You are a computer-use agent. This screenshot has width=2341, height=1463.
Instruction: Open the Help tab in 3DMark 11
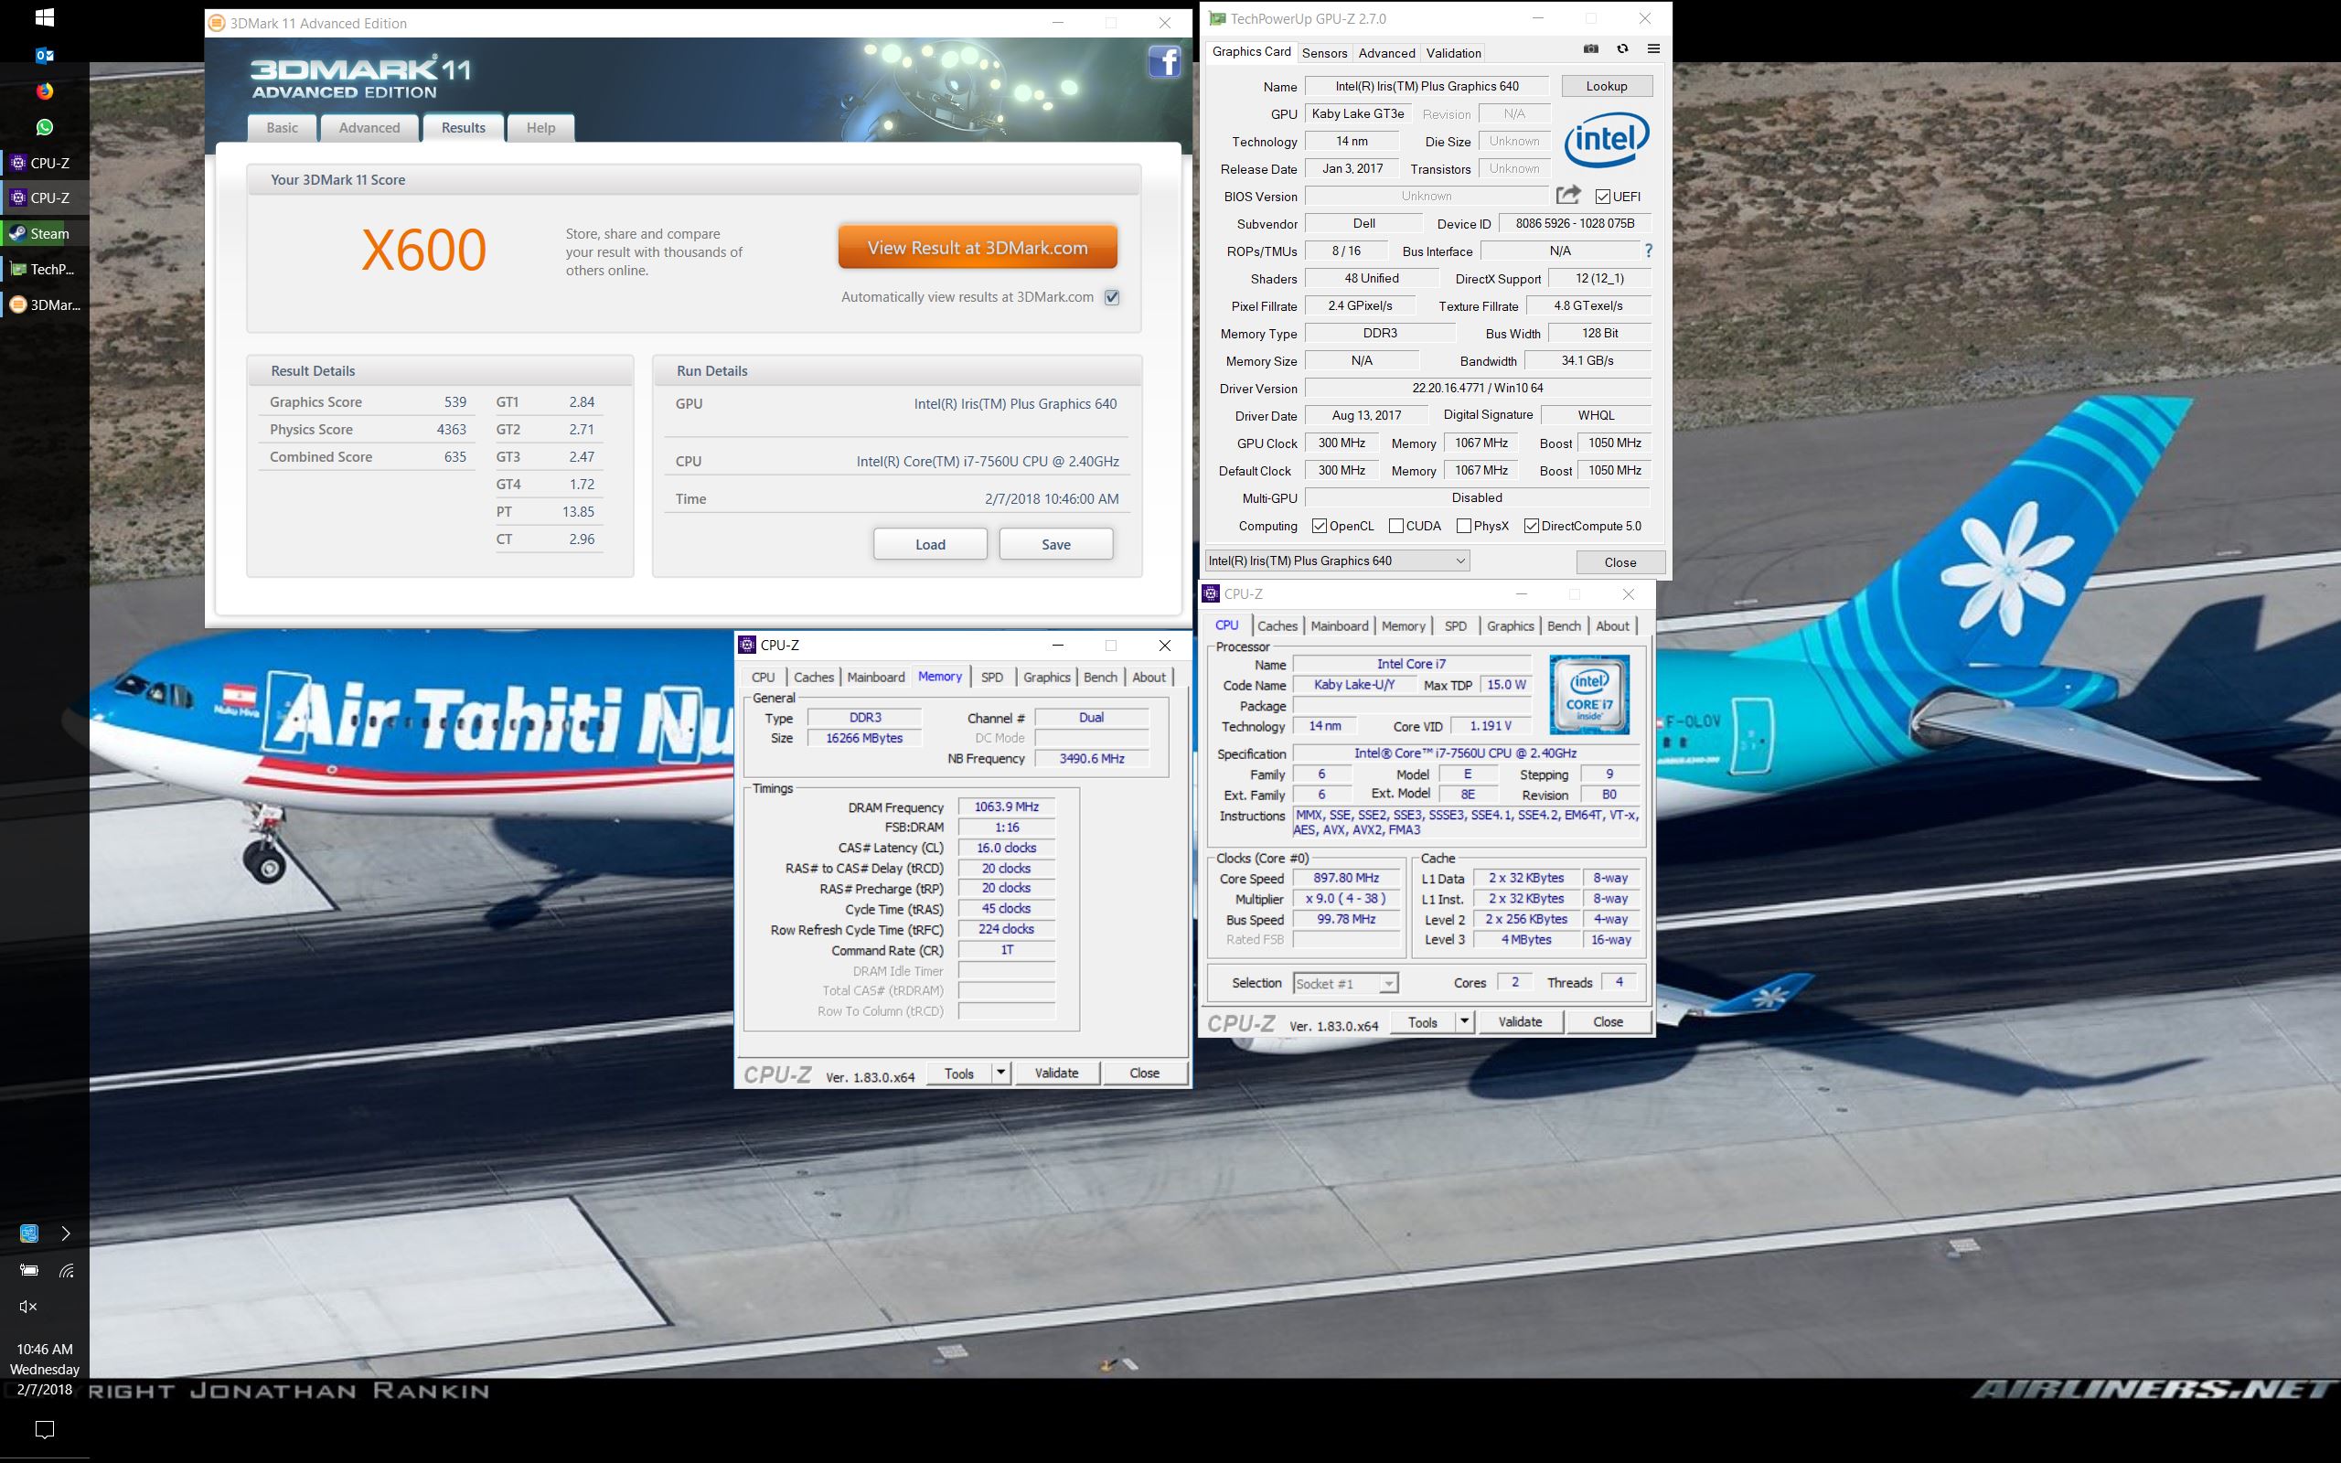click(x=540, y=128)
